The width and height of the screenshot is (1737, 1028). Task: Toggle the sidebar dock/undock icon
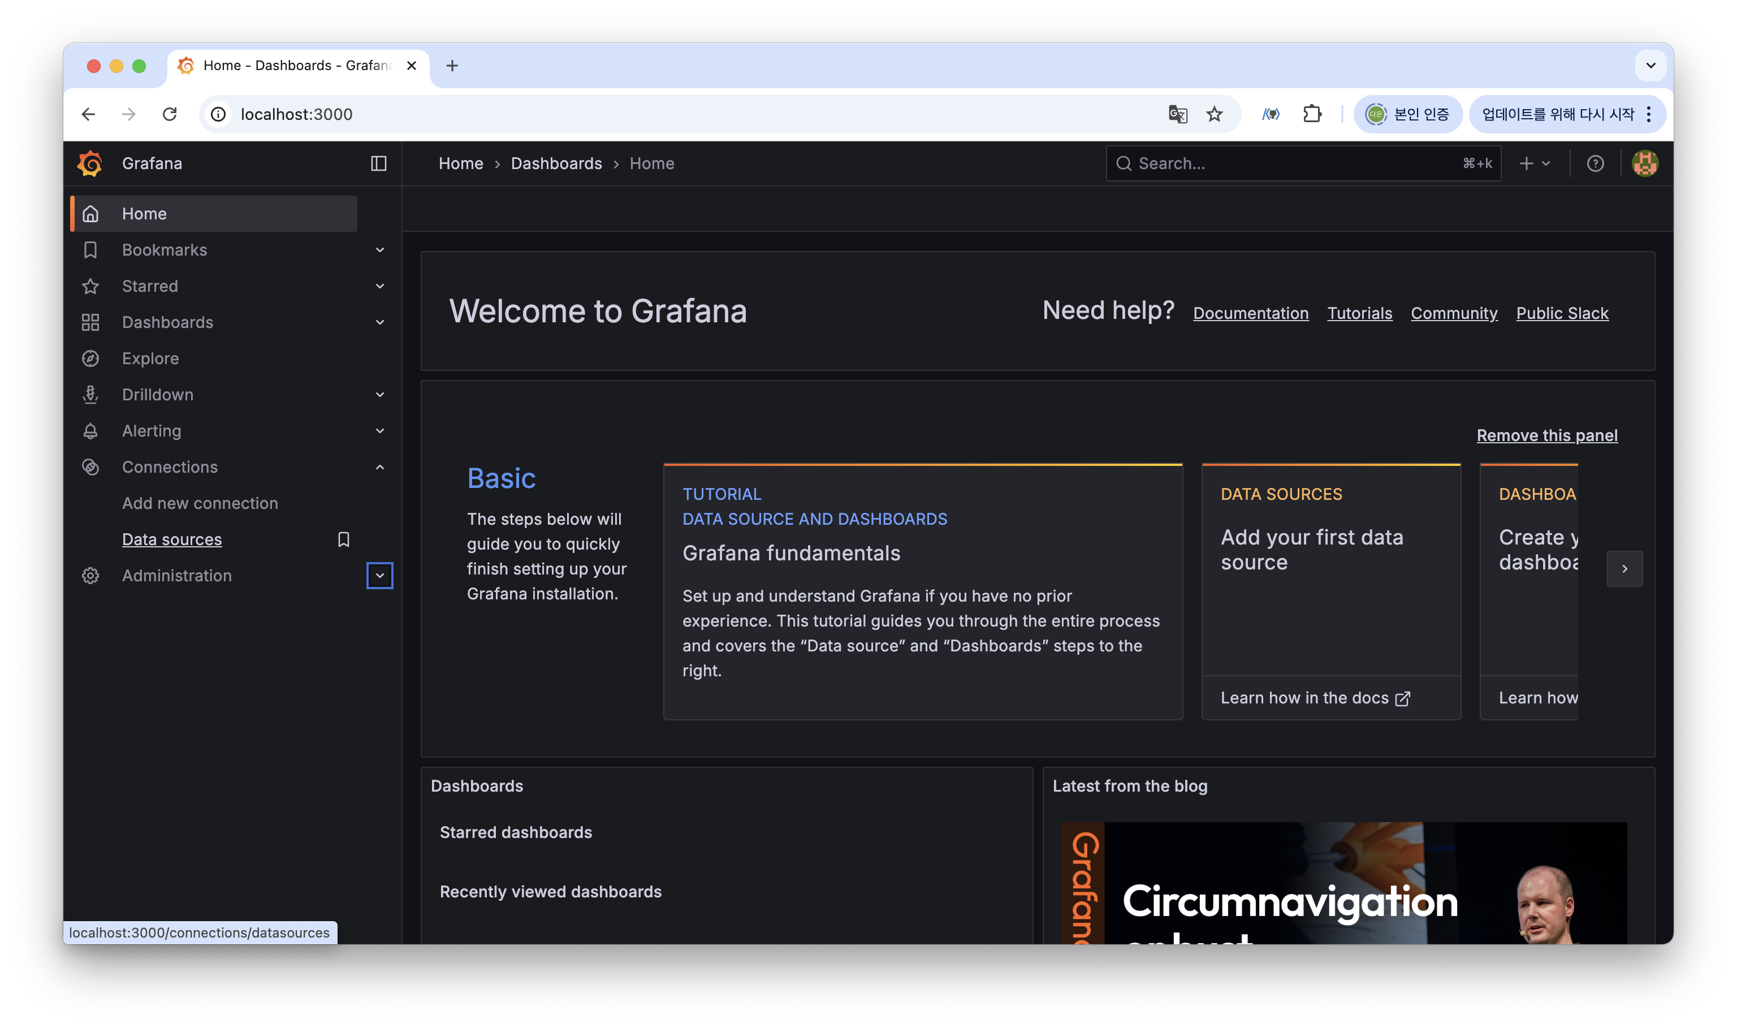tap(378, 163)
